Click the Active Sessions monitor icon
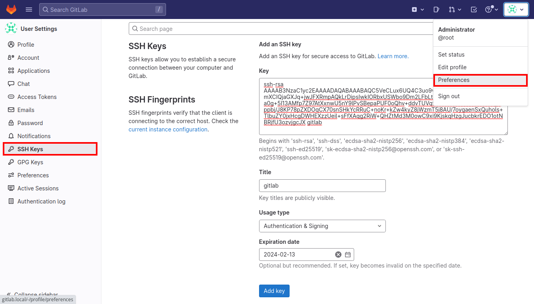This screenshot has width=534, height=304. (11, 188)
